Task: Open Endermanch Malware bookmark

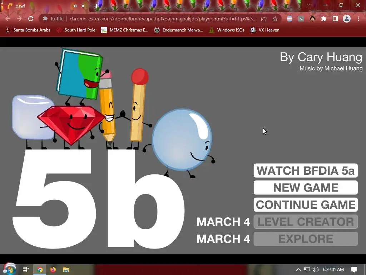Action: coord(179,30)
